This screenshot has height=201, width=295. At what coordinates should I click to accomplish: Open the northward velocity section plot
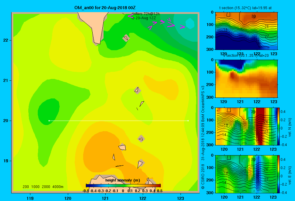pyautogui.click(x=246, y=126)
